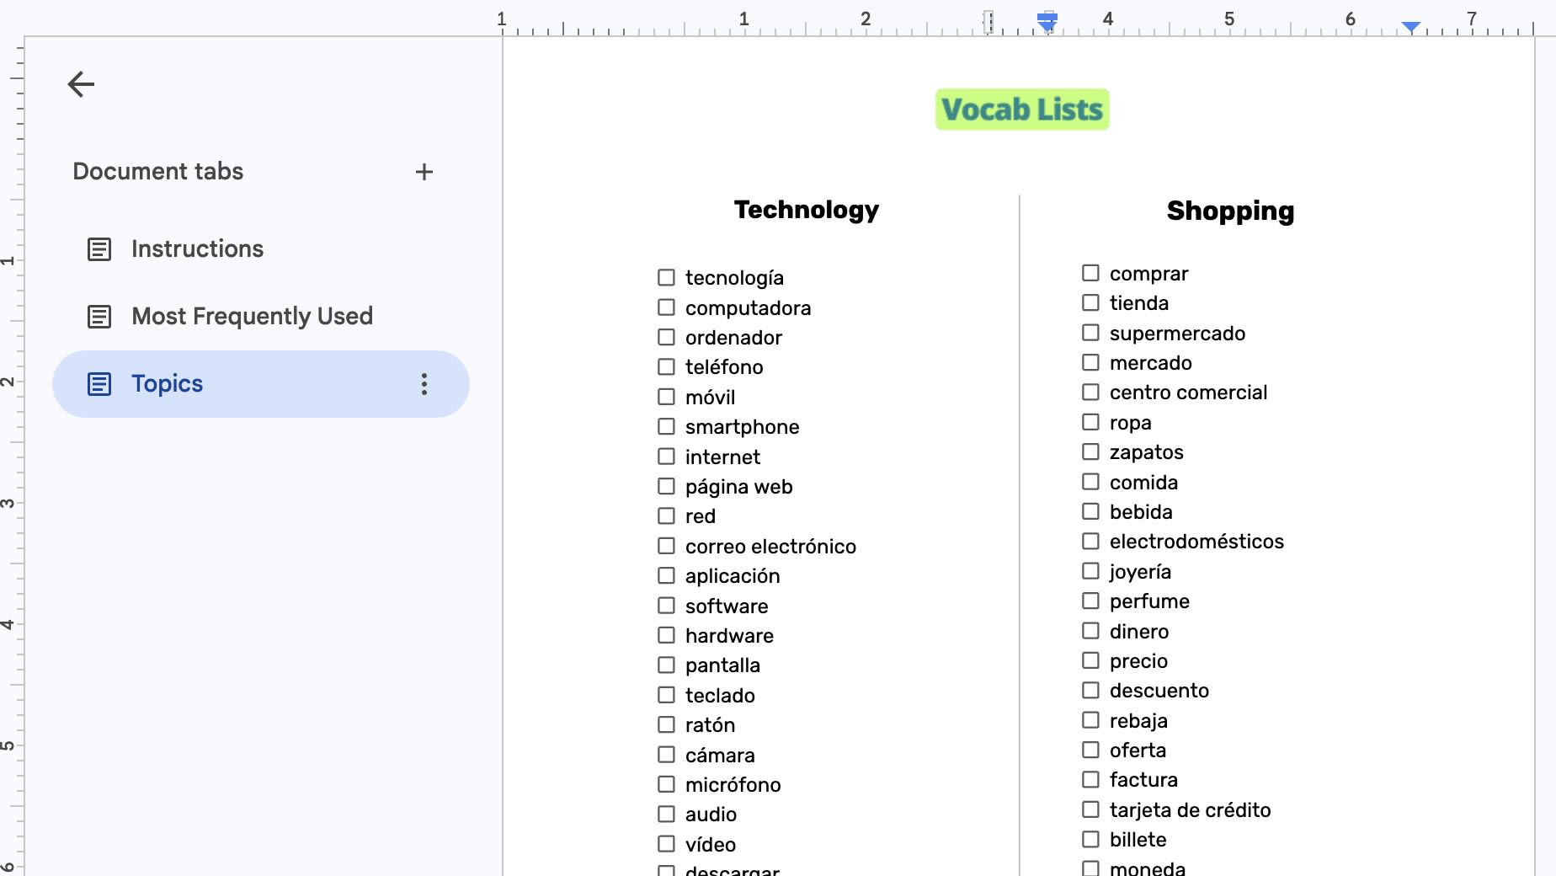
Task: Click the word joyería
Action: pos(1140,572)
